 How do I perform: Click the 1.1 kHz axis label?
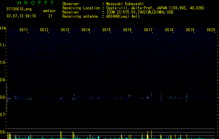point(3,45)
